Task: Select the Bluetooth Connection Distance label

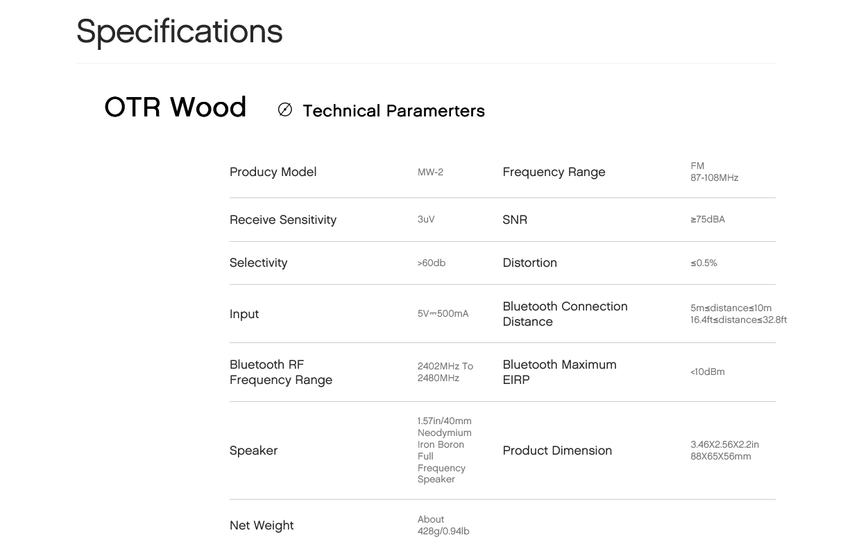Action: pyautogui.click(x=565, y=314)
